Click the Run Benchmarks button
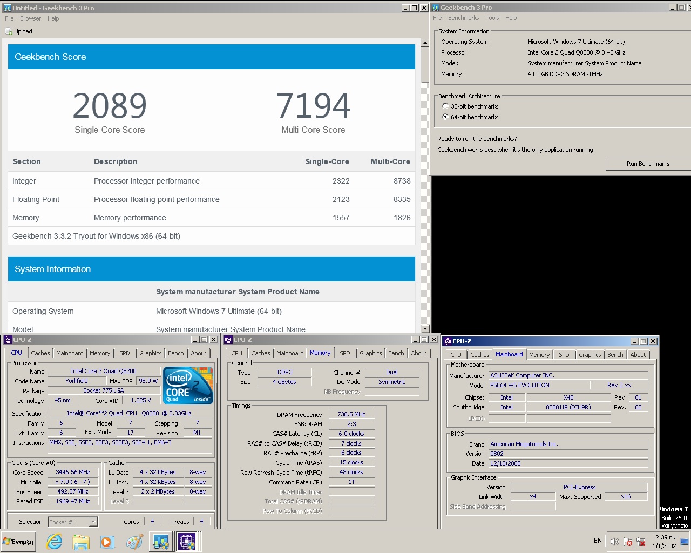The width and height of the screenshot is (691, 553). (x=648, y=164)
